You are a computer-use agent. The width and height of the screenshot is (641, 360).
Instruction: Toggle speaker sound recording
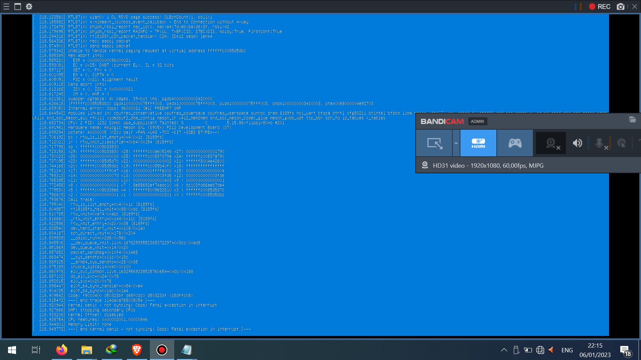tap(577, 143)
